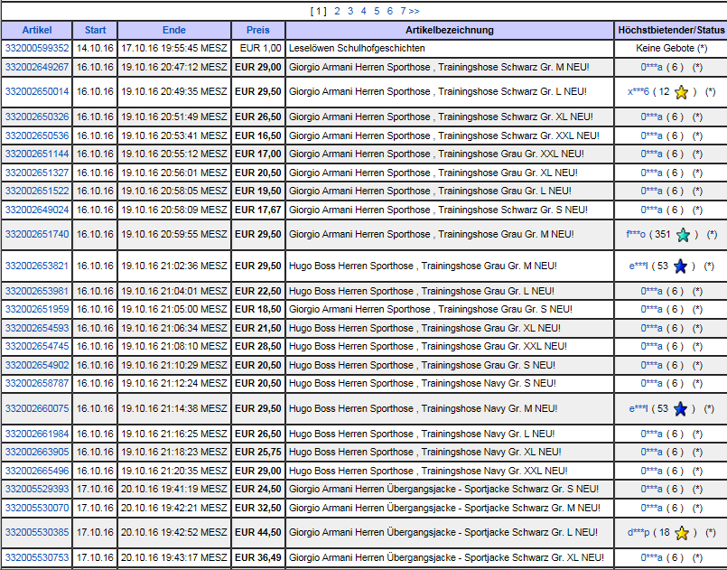This screenshot has width=727, height=570.
Task: Open item 332002650536
Action: [37, 135]
